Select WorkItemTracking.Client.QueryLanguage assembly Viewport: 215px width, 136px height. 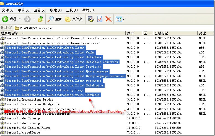tap(57, 71)
